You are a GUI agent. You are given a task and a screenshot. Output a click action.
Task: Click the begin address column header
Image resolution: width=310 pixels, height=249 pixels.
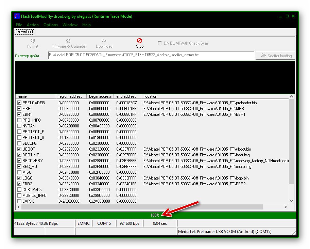(100, 96)
